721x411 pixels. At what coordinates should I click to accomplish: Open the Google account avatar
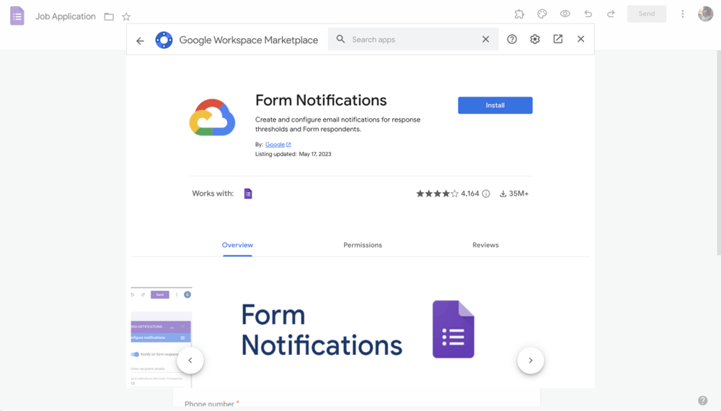pyautogui.click(x=705, y=14)
